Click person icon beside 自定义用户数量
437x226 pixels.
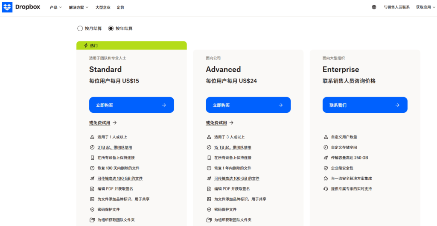click(x=326, y=137)
